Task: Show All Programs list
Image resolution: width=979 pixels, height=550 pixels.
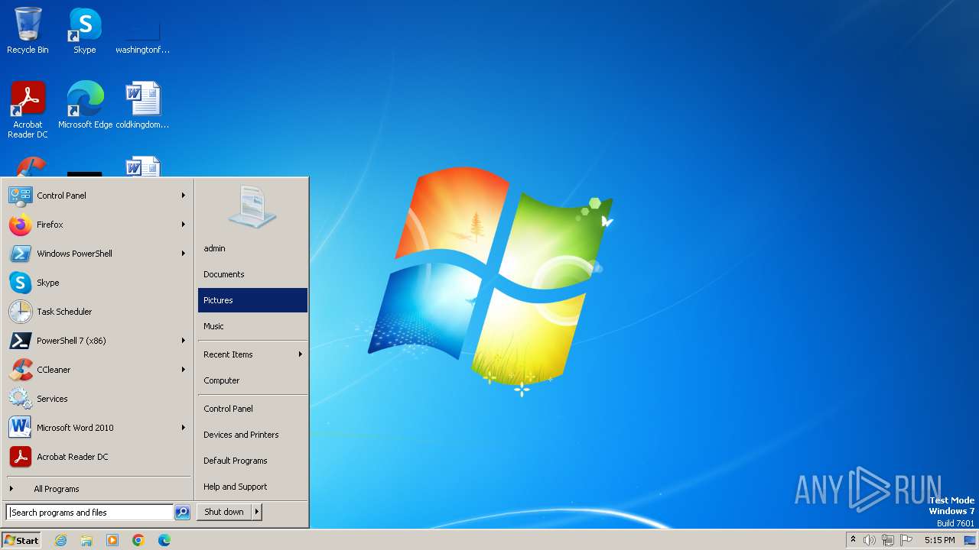Action: pos(98,489)
